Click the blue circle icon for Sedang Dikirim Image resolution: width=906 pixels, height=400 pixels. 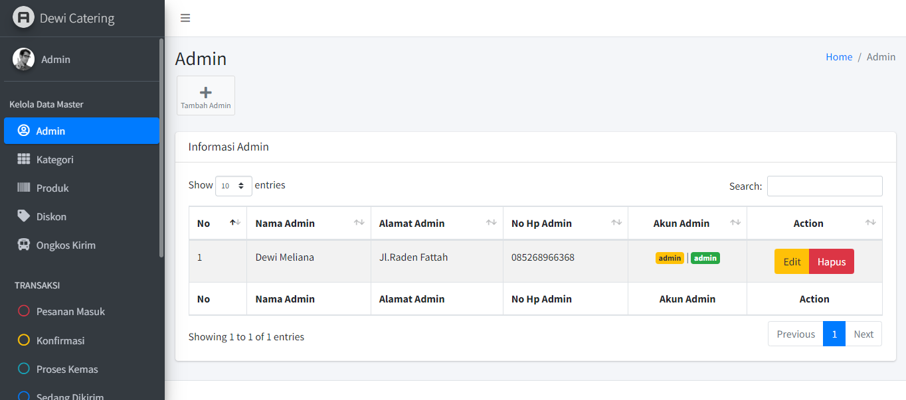click(24, 396)
